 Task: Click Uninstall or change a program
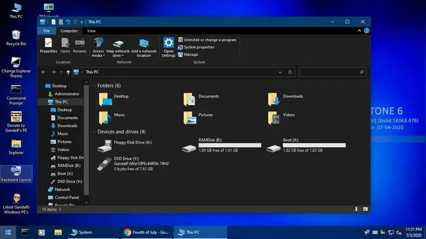point(207,40)
